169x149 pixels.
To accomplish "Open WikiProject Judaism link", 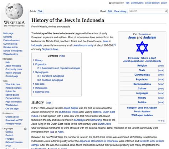I will click(142, 115).
